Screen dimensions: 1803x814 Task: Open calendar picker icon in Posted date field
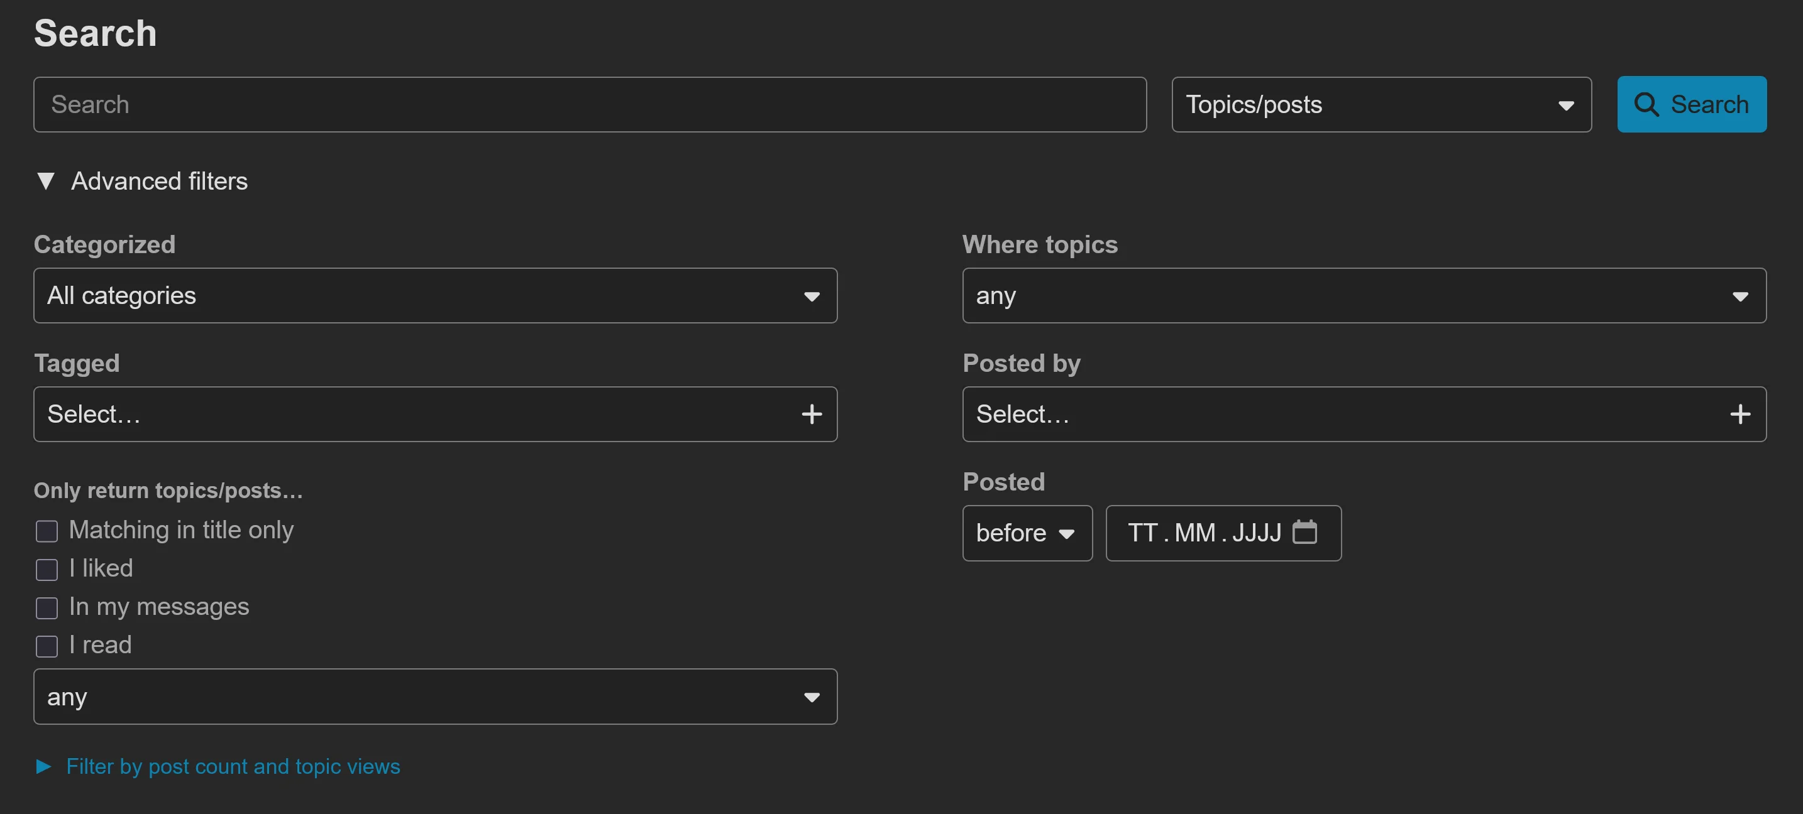tap(1304, 532)
